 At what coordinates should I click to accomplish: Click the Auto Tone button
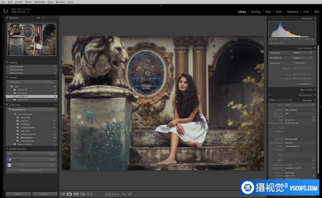(300, 63)
